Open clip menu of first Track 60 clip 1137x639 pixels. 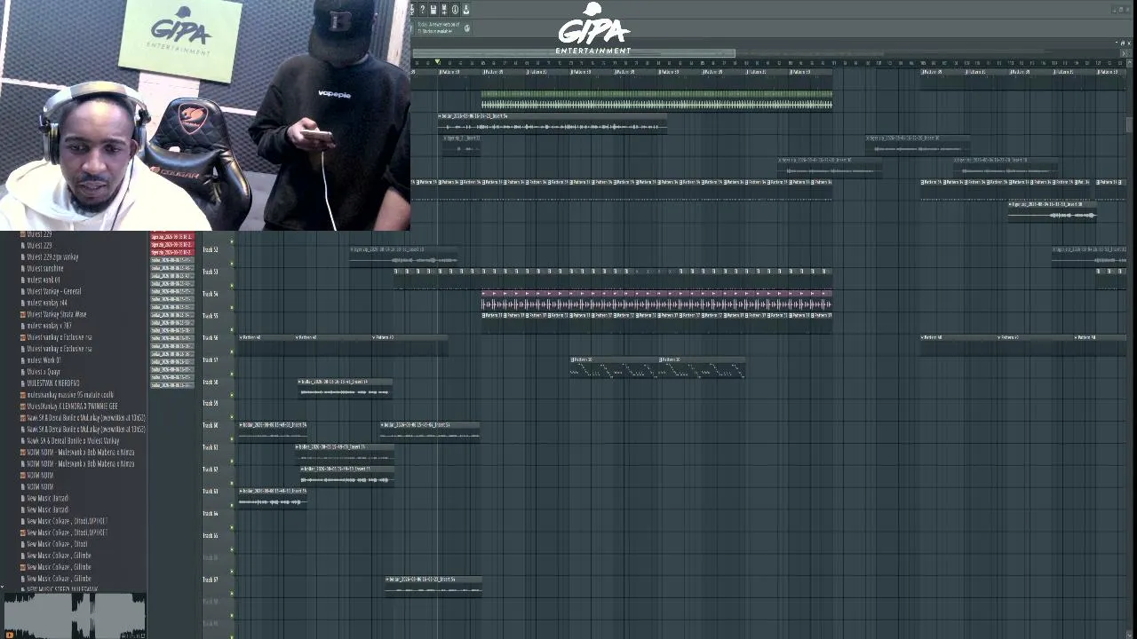[x=242, y=426]
